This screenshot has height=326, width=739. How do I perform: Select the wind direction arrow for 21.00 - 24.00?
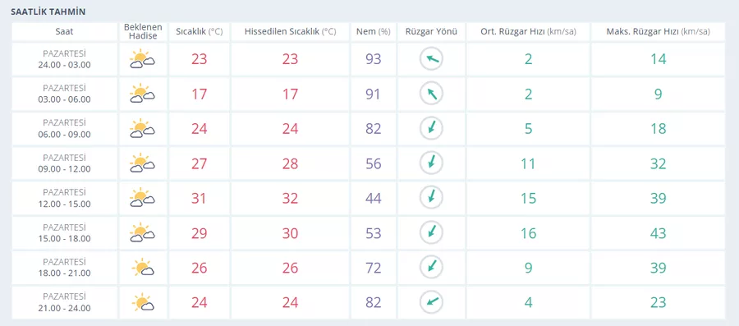pos(431,303)
